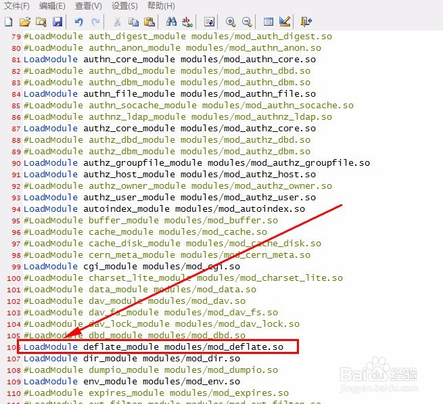The image size is (443, 404).
Task: Click the Cut scissors icon
Action: (117, 22)
